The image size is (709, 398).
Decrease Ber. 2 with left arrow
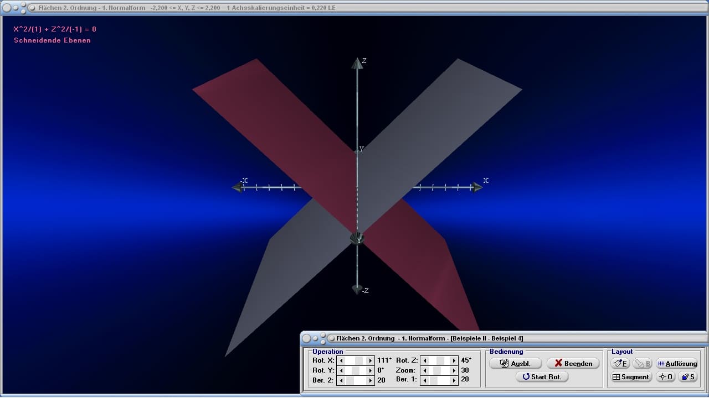pyautogui.click(x=341, y=380)
